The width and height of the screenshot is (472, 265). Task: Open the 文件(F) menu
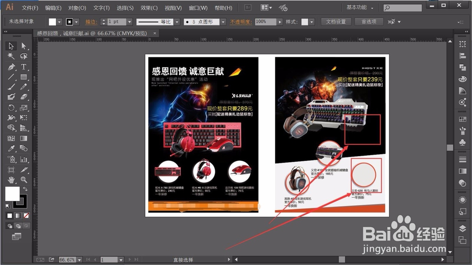coord(30,8)
